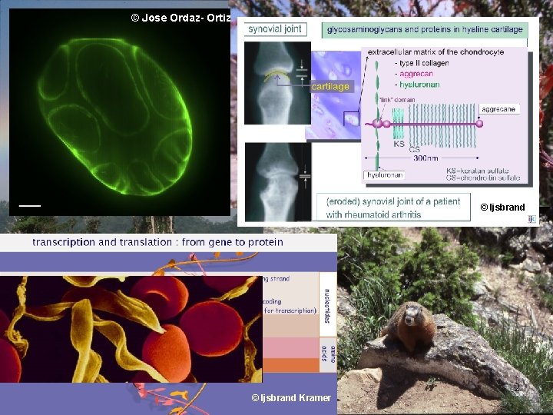
Task: Click the green fluorescent cell micrograph
Action: [120, 112]
